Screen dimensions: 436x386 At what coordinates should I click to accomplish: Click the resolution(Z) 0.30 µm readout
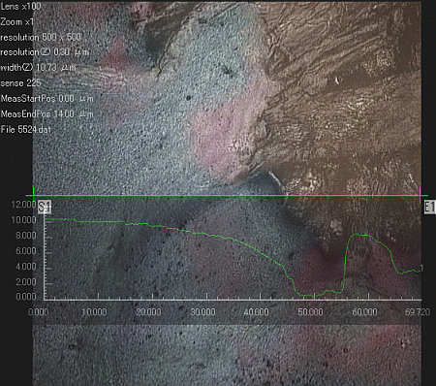(45, 52)
